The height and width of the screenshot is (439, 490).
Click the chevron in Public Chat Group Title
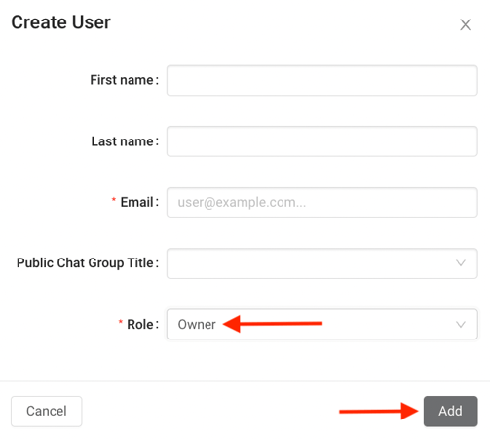[461, 263]
